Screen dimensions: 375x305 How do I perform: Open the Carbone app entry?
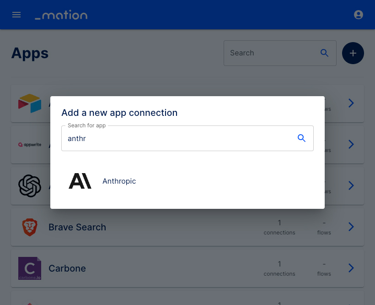click(187, 268)
